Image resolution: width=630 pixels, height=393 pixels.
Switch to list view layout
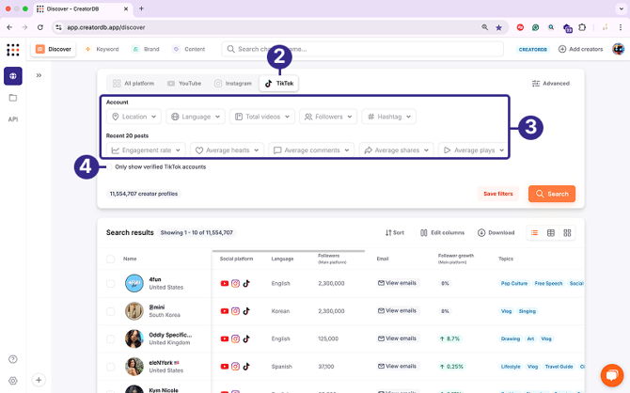(534, 233)
